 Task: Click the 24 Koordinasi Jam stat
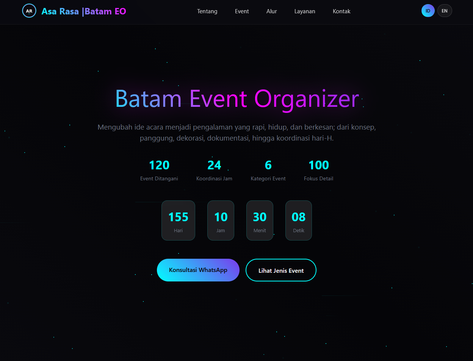point(214,170)
